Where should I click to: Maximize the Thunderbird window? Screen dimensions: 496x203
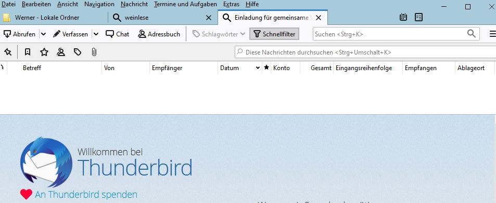pos(468,6)
